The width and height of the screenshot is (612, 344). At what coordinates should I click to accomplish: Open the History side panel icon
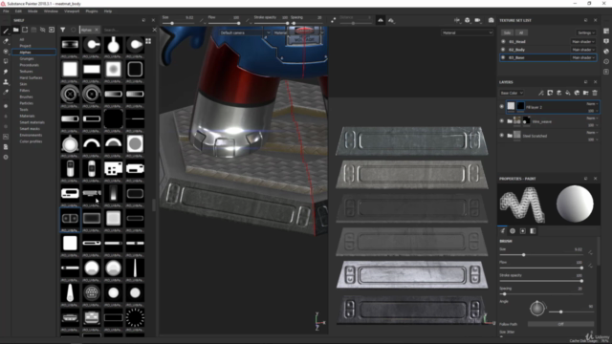click(x=606, y=61)
